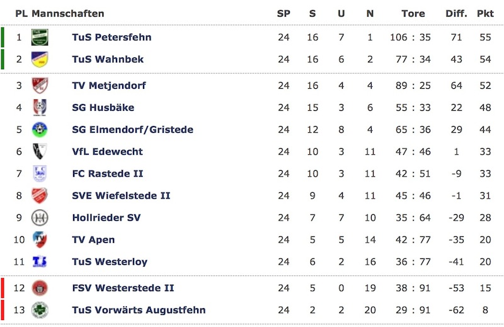Click the FC Rastede II club logo

(40, 174)
